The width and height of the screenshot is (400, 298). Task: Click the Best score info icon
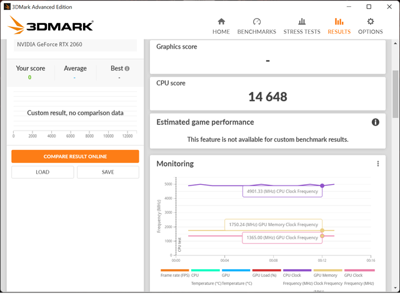coord(127,69)
